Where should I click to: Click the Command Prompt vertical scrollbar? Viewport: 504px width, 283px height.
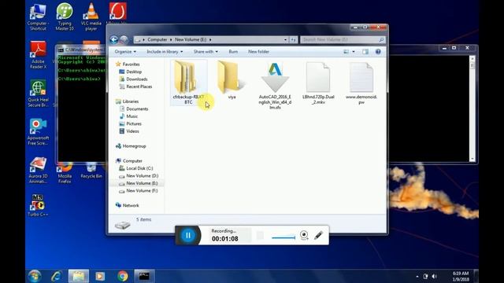472,108
